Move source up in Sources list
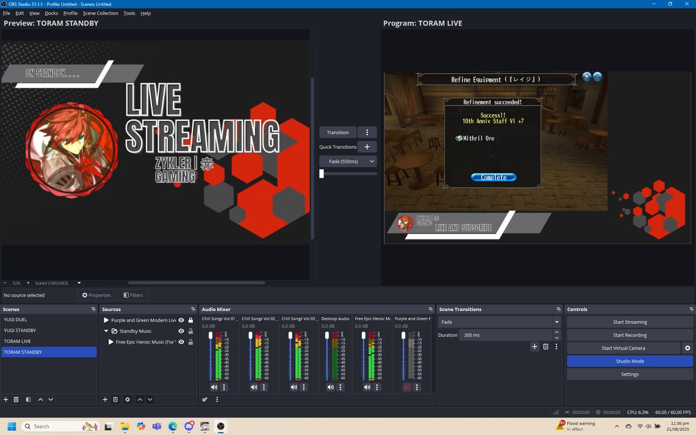Viewport: 696px width, 435px height. 140,399
